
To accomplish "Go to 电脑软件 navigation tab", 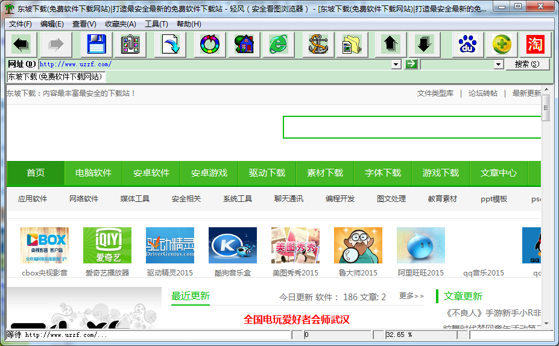I will [x=93, y=173].
